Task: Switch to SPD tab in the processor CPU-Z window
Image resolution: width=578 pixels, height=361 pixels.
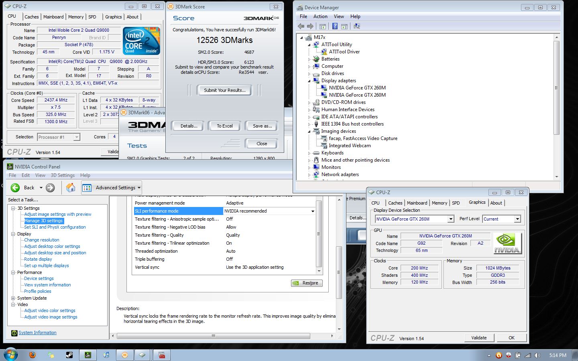Action: pos(92,17)
